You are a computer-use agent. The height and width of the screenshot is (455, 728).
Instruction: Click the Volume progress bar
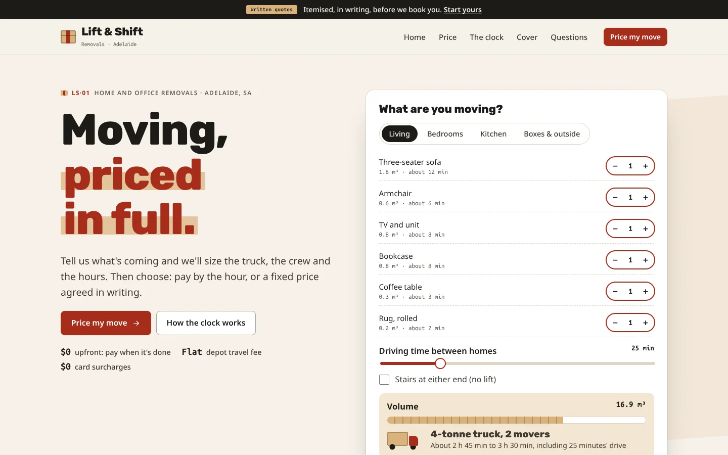coord(516,420)
